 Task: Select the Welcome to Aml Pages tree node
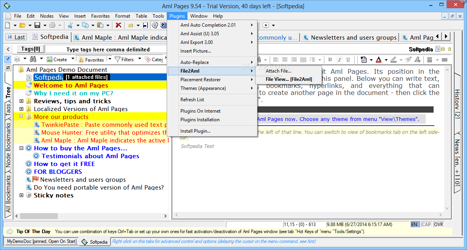71,85
